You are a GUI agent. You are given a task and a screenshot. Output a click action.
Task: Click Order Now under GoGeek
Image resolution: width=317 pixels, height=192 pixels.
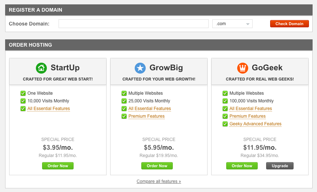(242, 166)
